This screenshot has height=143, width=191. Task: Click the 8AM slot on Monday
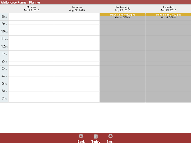31,17
